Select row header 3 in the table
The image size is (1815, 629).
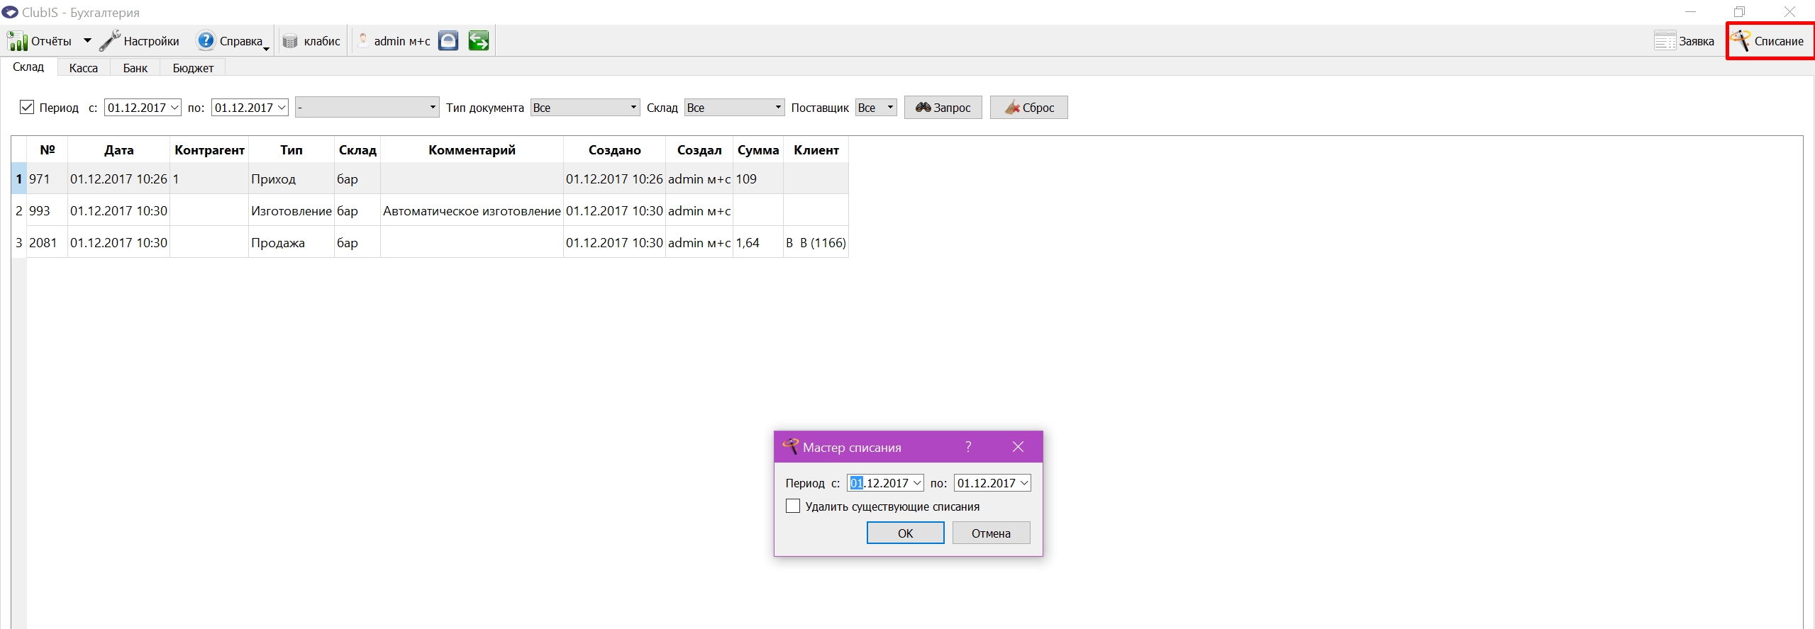[x=19, y=243]
